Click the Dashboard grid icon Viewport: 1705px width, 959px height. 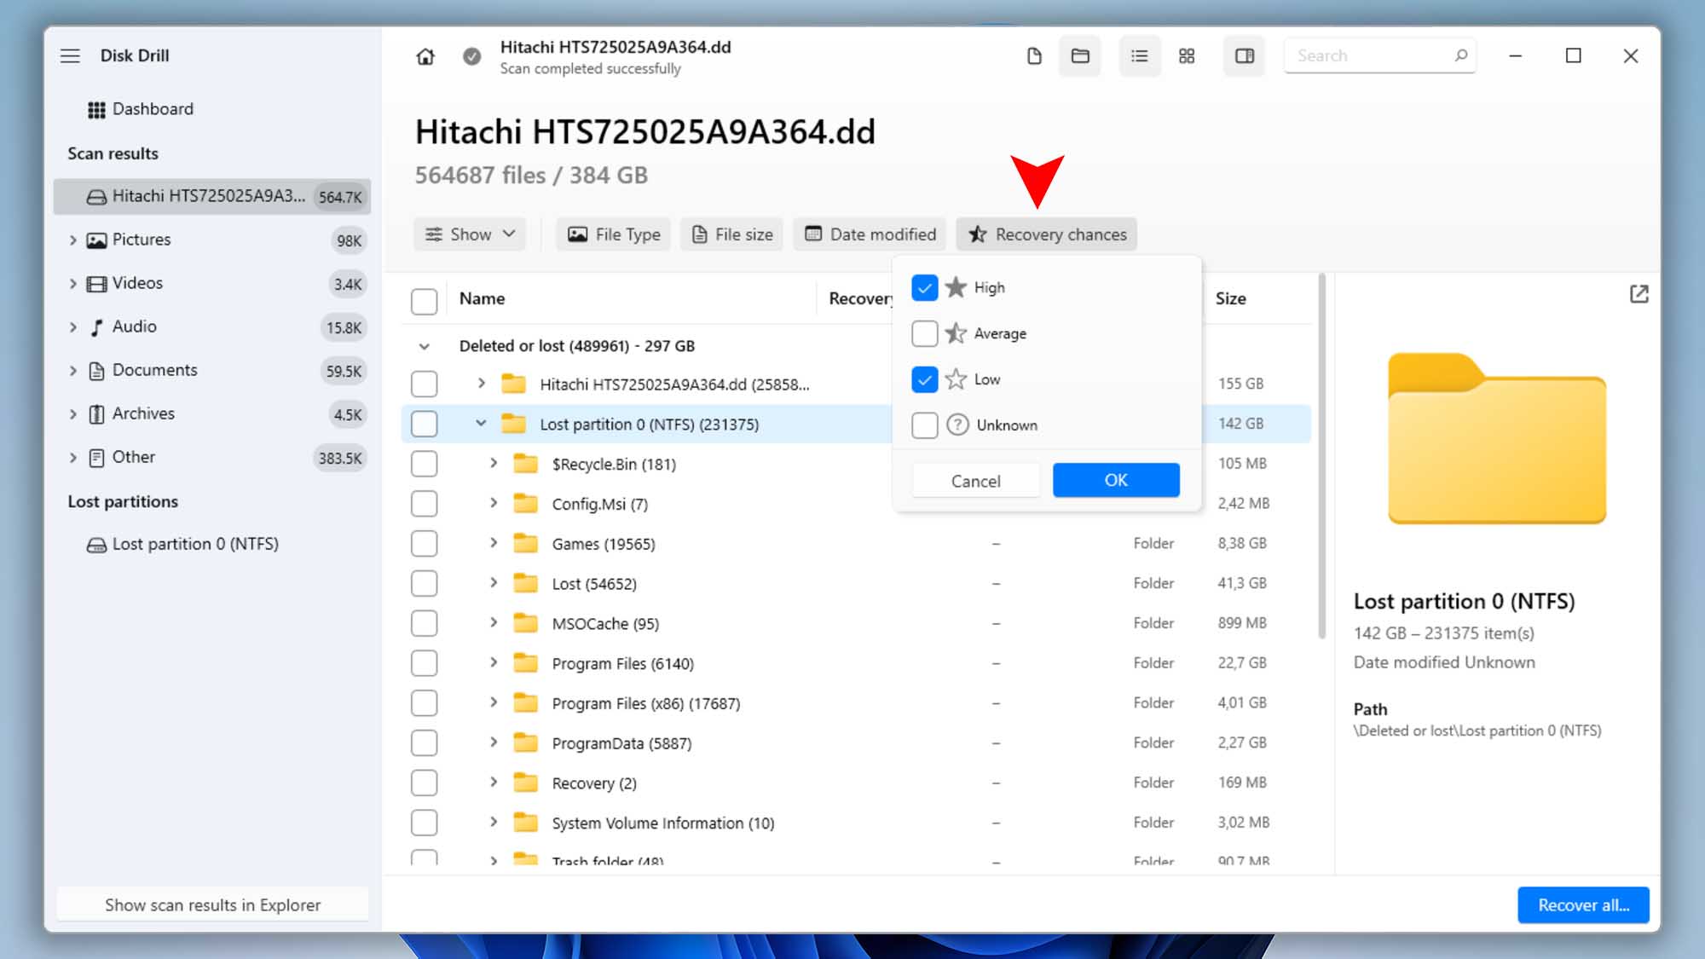point(96,110)
